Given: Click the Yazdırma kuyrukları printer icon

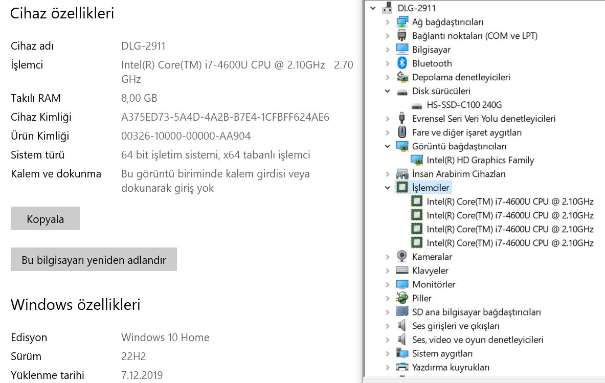Looking at the screenshot, I should point(402,367).
